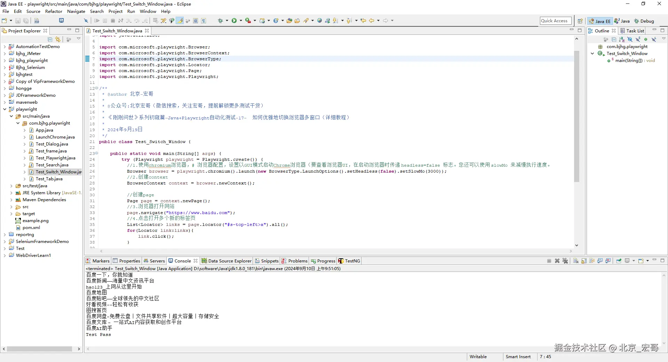This screenshot has height=362, width=668.
Task: Switch to the Java perspective
Action: point(622,21)
